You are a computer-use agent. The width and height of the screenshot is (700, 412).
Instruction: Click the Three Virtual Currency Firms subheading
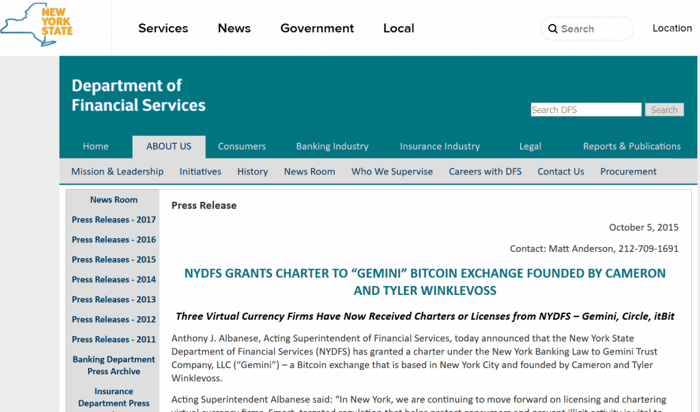tap(425, 316)
